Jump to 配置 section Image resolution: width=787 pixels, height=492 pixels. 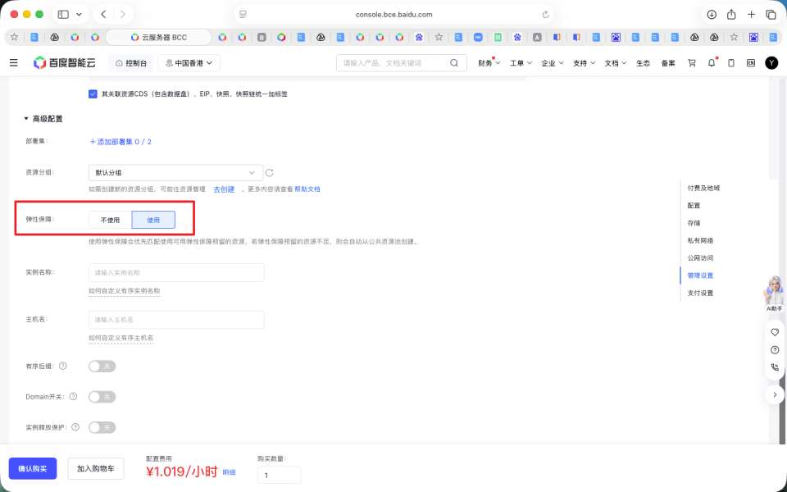pos(694,205)
